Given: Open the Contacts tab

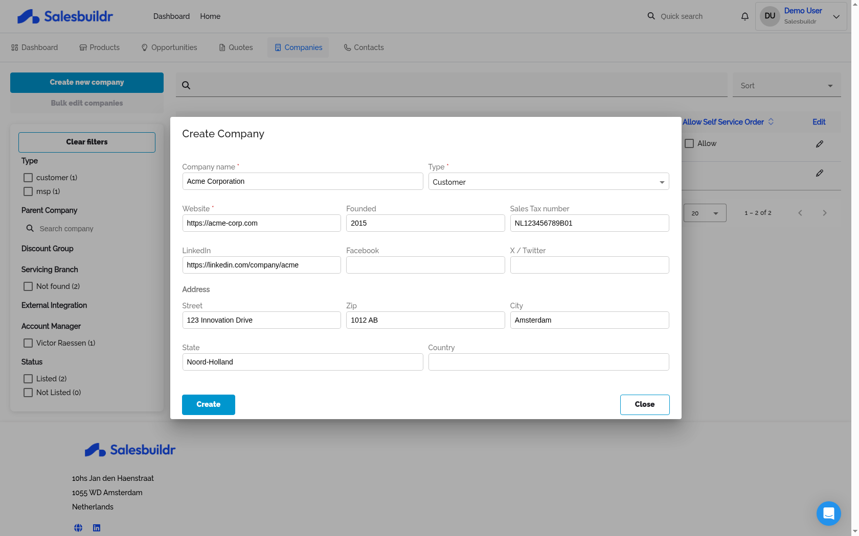Looking at the screenshot, I should (x=364, y=47).
